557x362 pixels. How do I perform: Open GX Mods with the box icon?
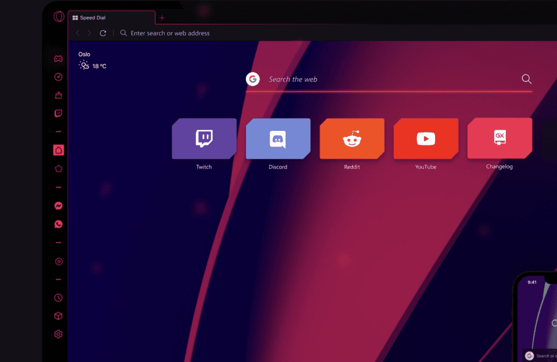[58, 316]
